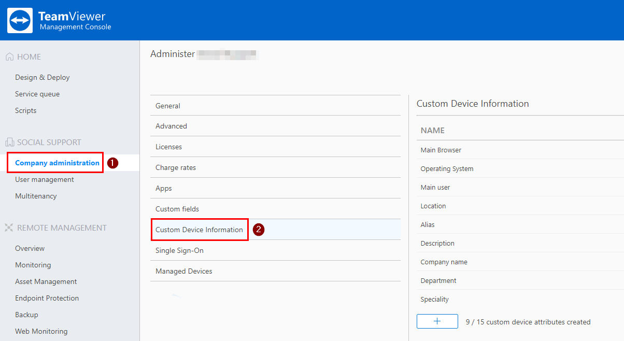Viewport: 624px width, 341px height.
Task: Select the General settings tab
Action: pos(275,106)
